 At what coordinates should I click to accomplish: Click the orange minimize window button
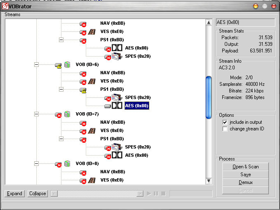[256, 6]
